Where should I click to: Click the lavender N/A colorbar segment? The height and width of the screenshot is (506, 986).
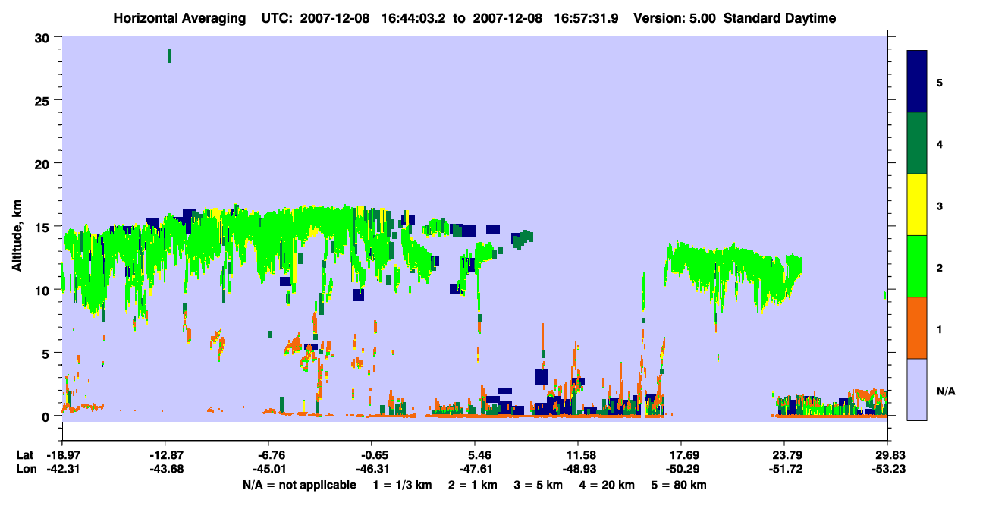click(x=917, y=389)
